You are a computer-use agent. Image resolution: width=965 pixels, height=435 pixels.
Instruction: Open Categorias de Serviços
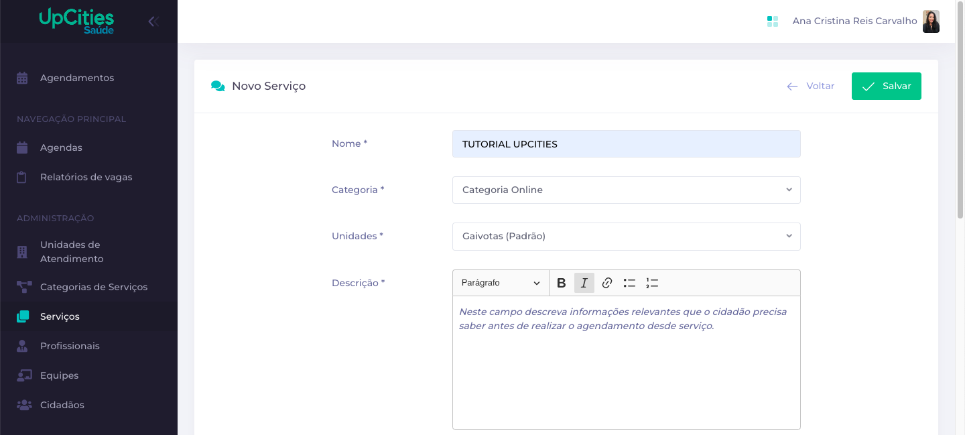(x=94, y=287)
